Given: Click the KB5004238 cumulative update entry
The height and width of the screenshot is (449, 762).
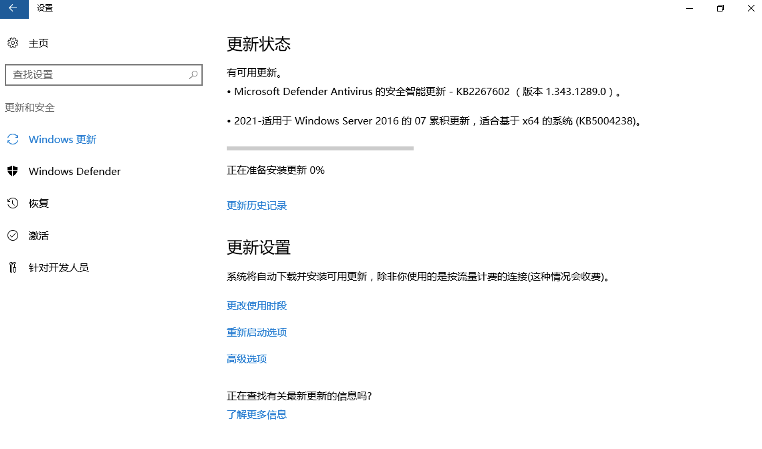Looking at the screenshot, I should point(434,121).
